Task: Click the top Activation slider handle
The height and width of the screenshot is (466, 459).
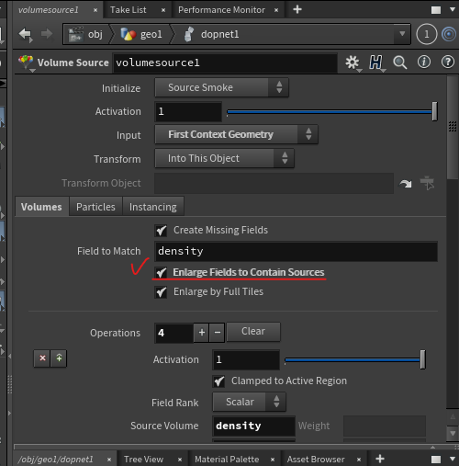Action: tap(434, 111)
